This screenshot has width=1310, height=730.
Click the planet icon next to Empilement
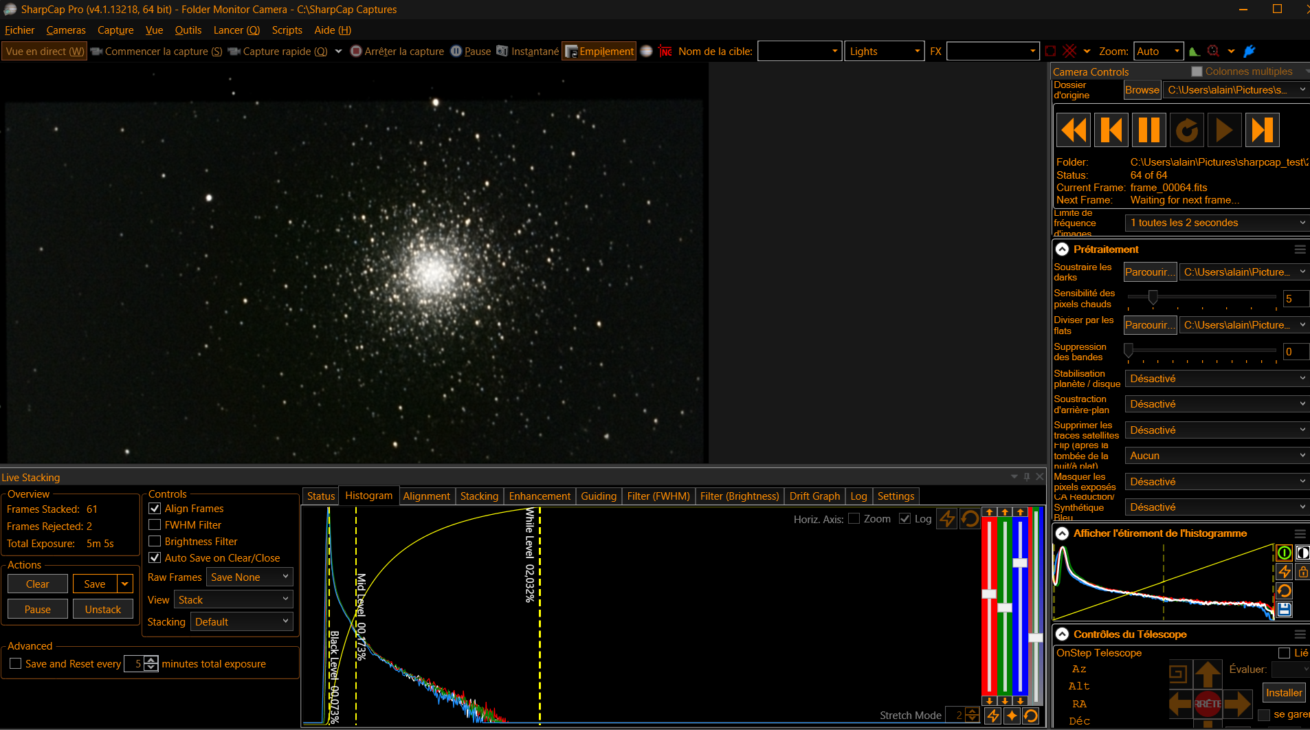click(x=646, y=51)
